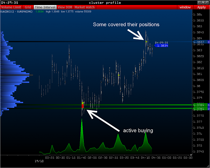
Task: Click the D marker beside 1.3837 level
Action: pyautogui.click(x=209, y=42)
